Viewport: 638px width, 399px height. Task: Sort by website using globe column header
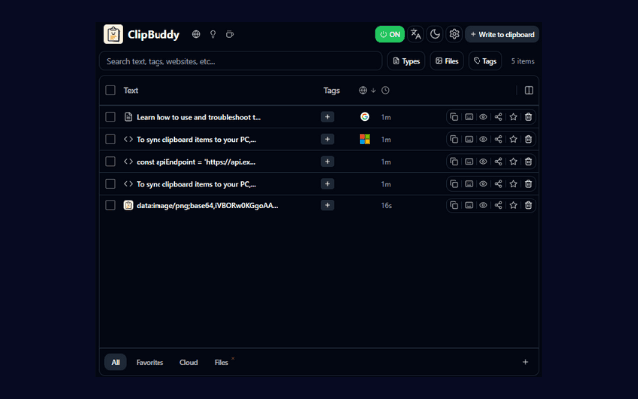[363, 90]
